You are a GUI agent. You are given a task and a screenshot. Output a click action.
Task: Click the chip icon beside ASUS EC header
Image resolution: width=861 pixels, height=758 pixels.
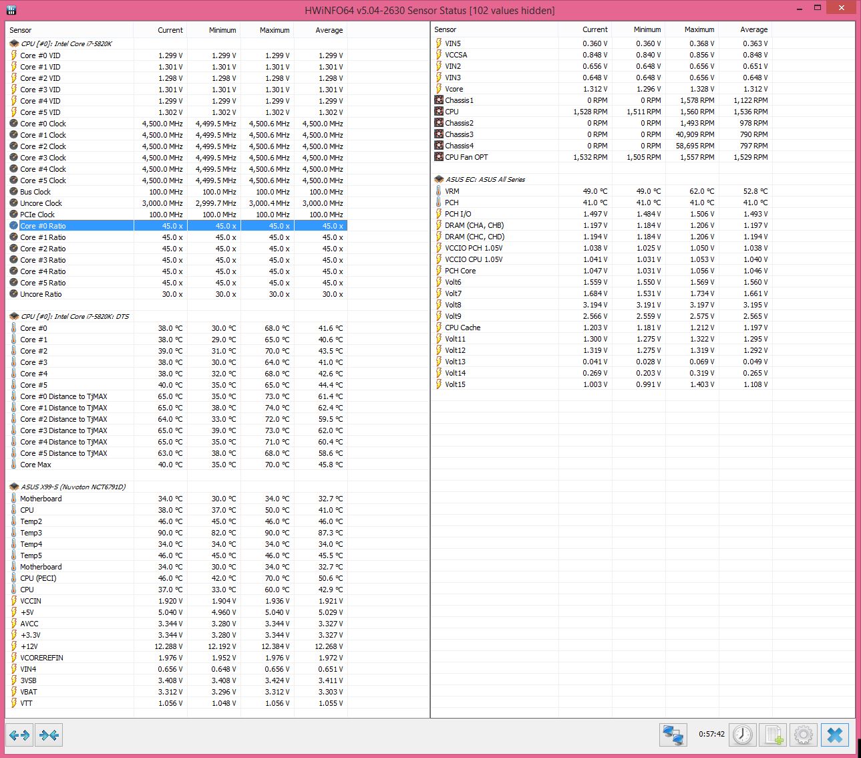439,179
